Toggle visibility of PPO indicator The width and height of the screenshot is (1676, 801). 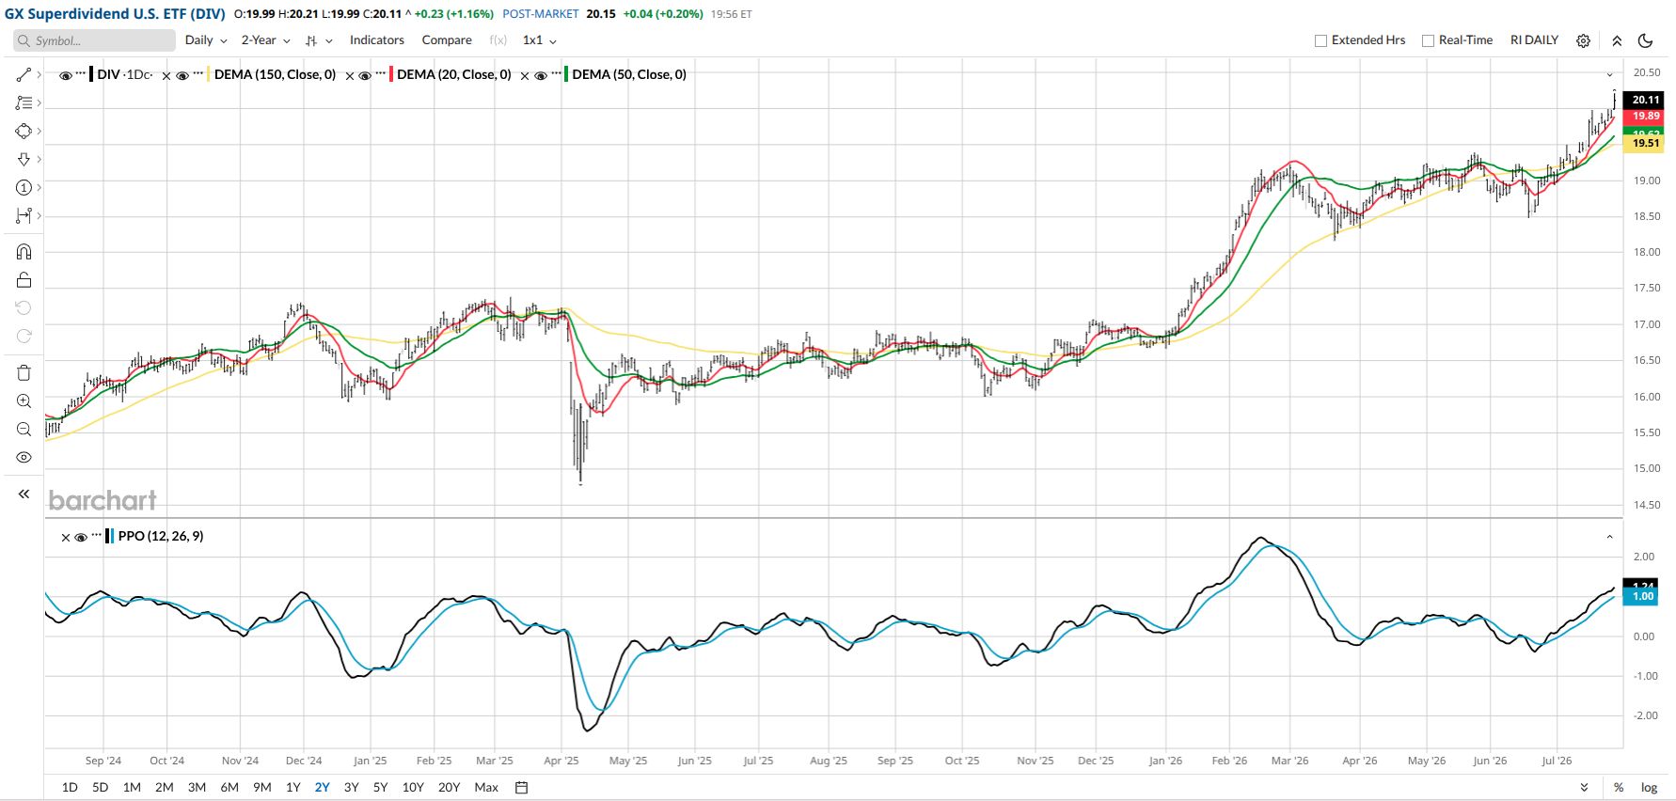[x=81, y=537]
